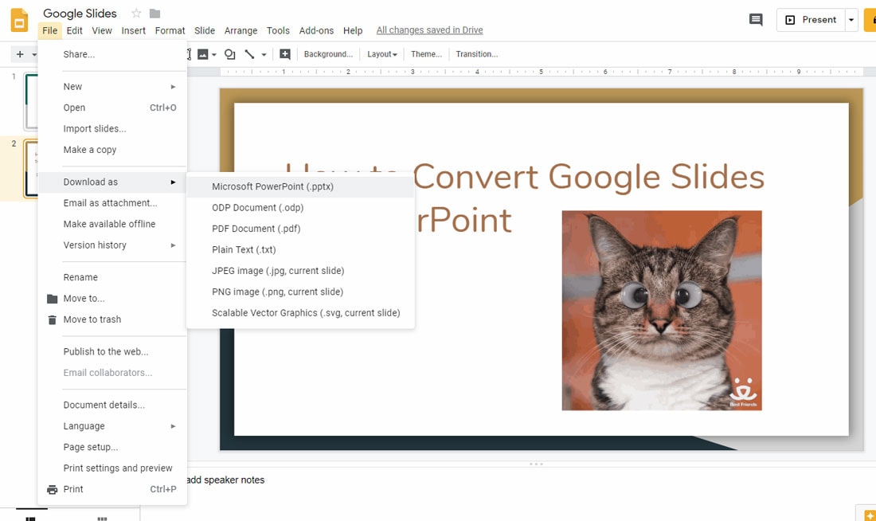Click the speaker notes area
876x521 pixels.
click(530, 480)
